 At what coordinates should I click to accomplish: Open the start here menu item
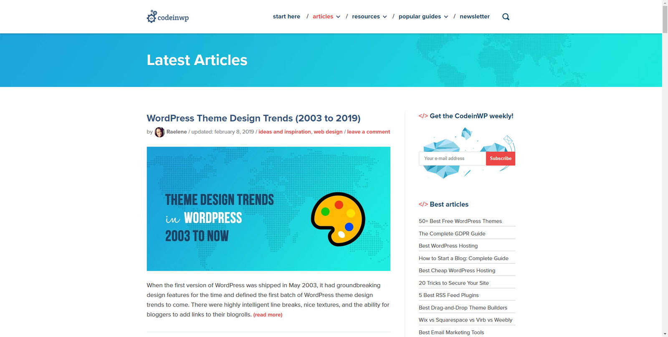pyautogui.click(x=286, y=16)
